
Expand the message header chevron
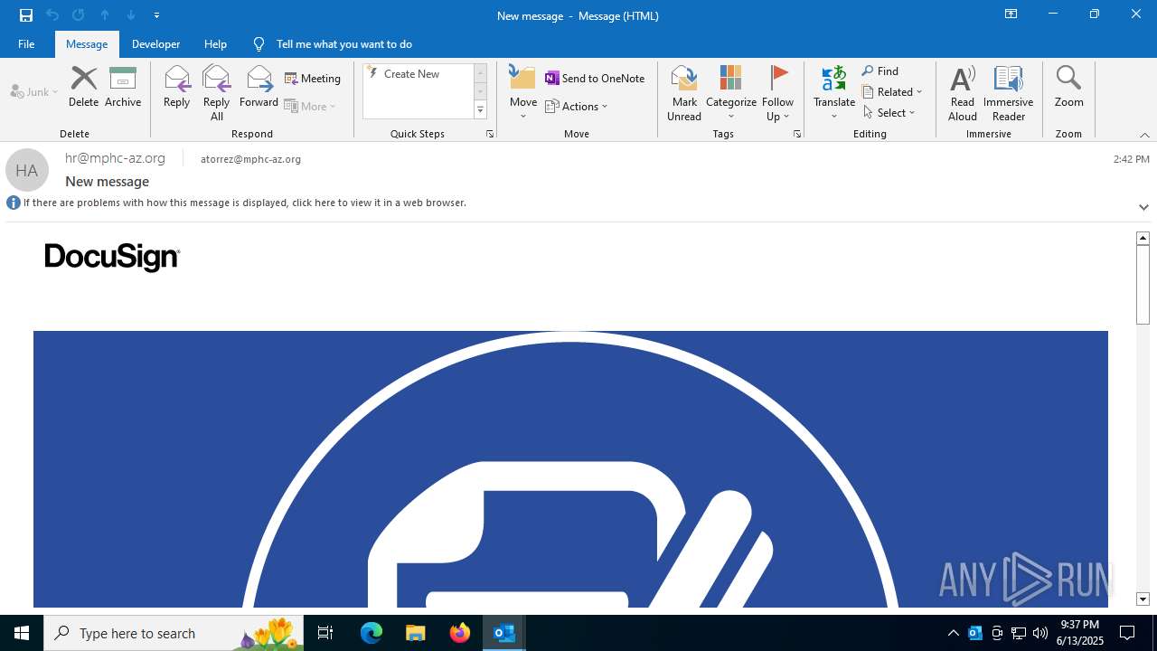coord(1143,207)
